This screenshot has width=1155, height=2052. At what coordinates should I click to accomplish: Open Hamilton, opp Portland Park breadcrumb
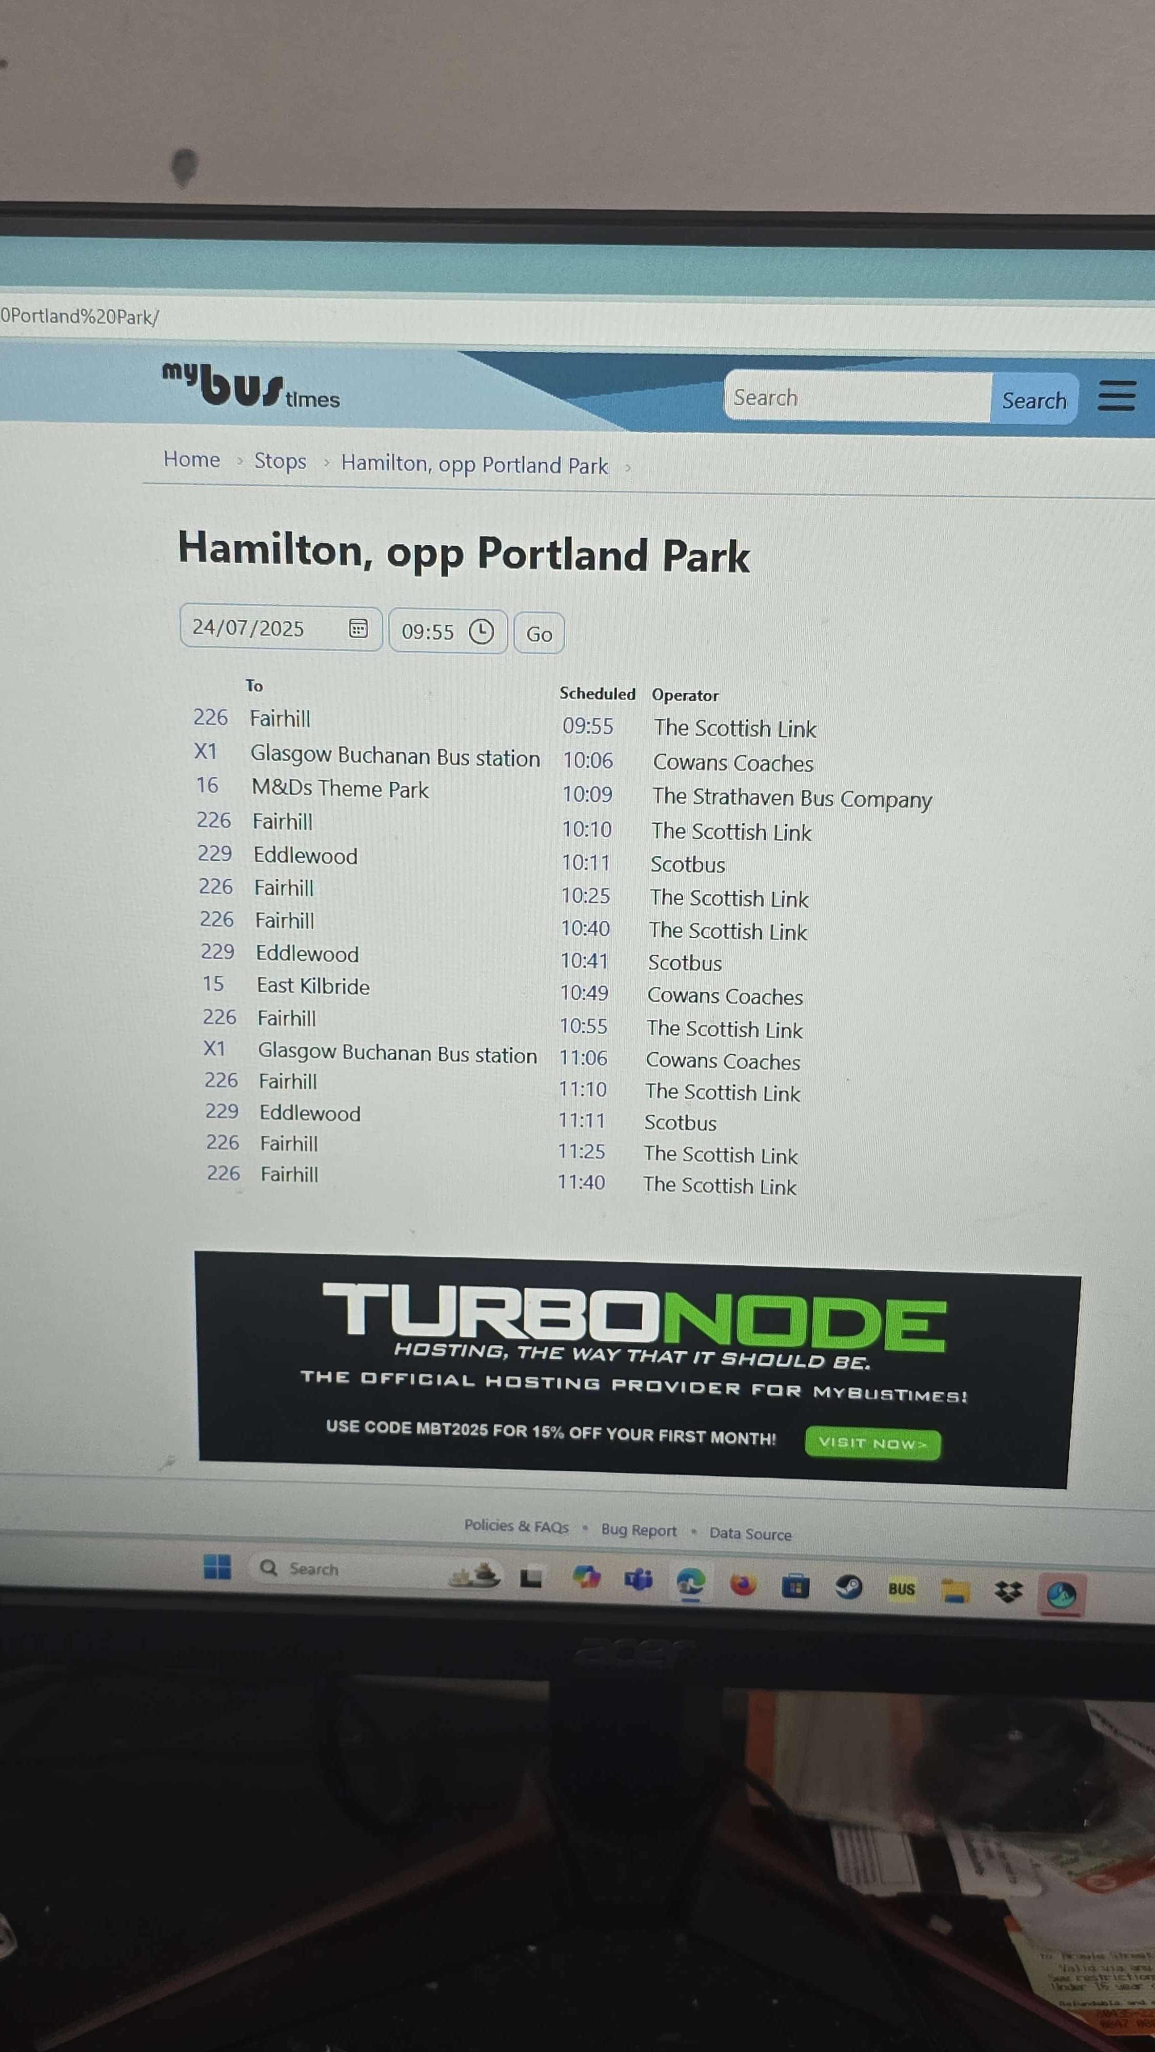474,464
